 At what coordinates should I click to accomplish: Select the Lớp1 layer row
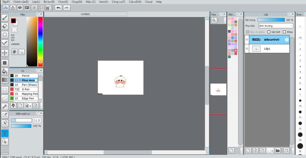(x=267, y=49)
